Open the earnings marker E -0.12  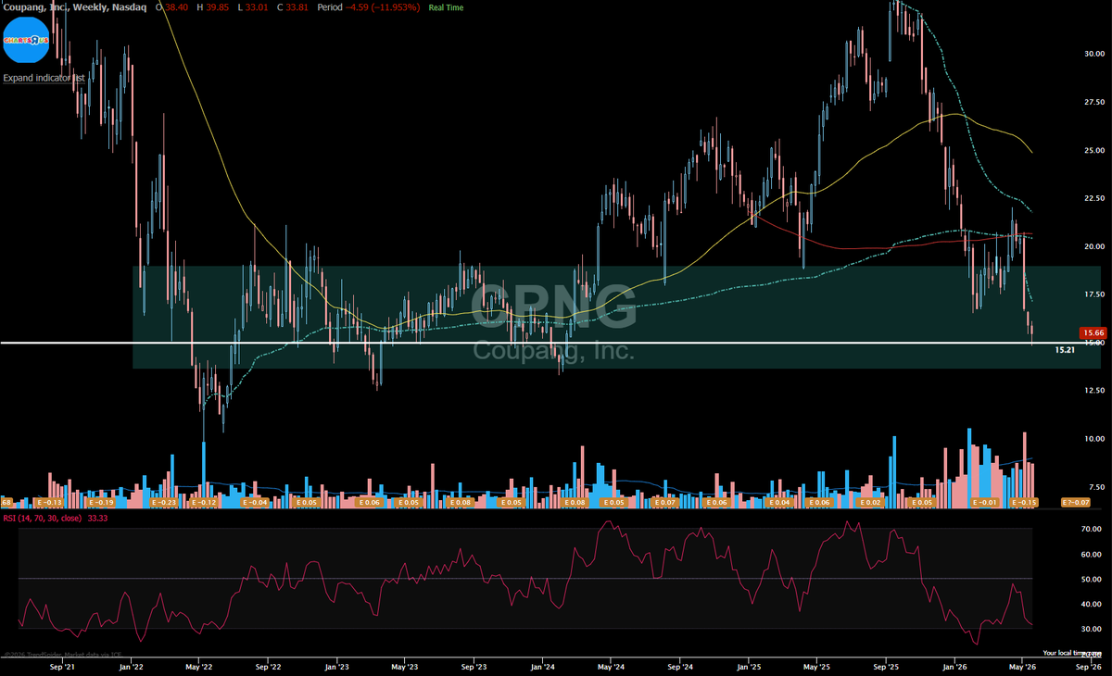point(204,502)
